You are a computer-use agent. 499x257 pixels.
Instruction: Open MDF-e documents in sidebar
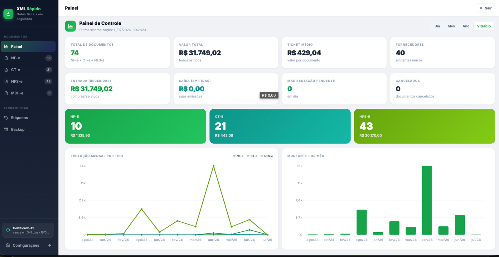point(28,93)
